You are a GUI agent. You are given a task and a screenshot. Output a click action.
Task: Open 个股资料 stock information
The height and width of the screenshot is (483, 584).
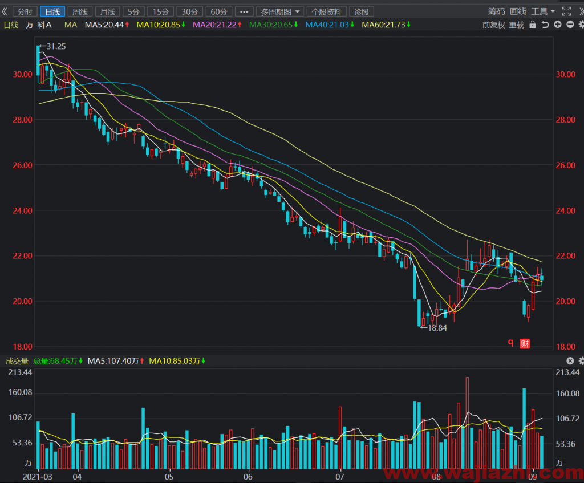327,11
